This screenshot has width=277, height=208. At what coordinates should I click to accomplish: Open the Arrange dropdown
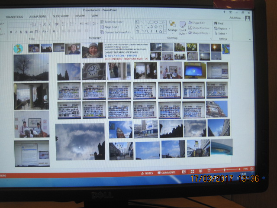click(x=172, y=26)
